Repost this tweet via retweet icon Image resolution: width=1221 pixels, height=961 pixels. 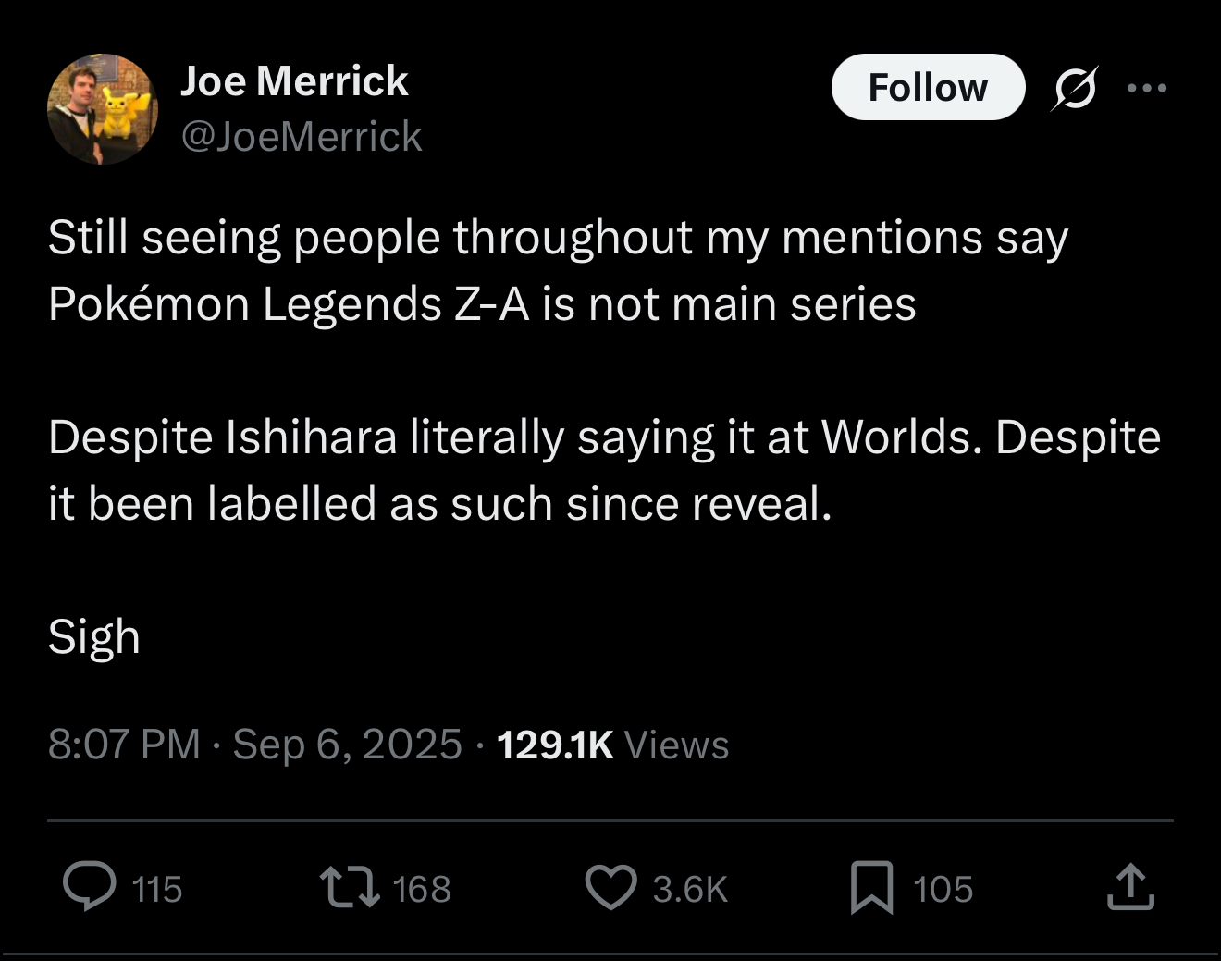click(350, 886)
